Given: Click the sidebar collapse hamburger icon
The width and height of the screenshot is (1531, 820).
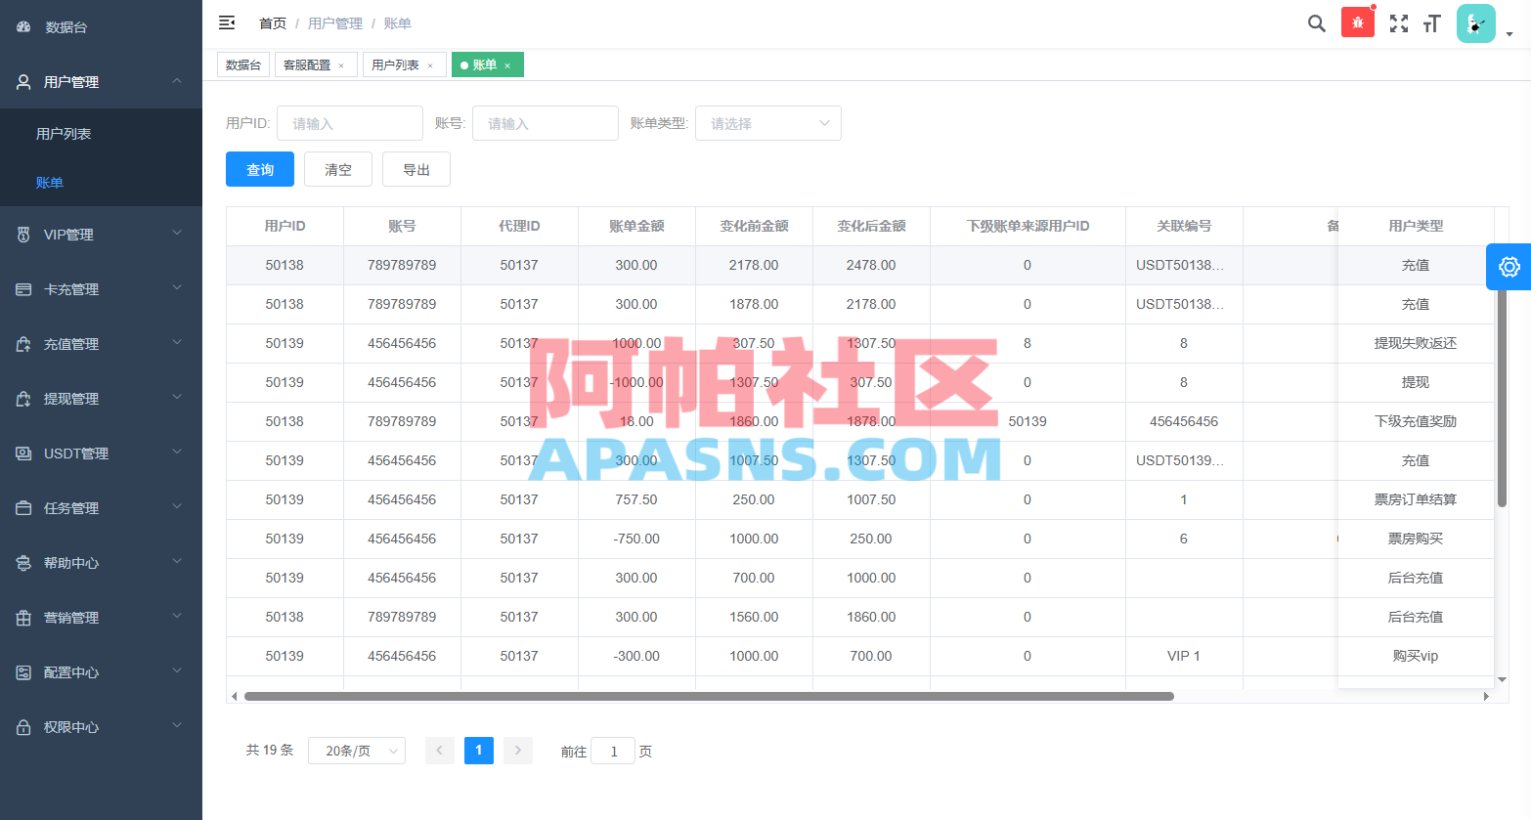Looking at the screenshot, I should [x=227, y=22].
